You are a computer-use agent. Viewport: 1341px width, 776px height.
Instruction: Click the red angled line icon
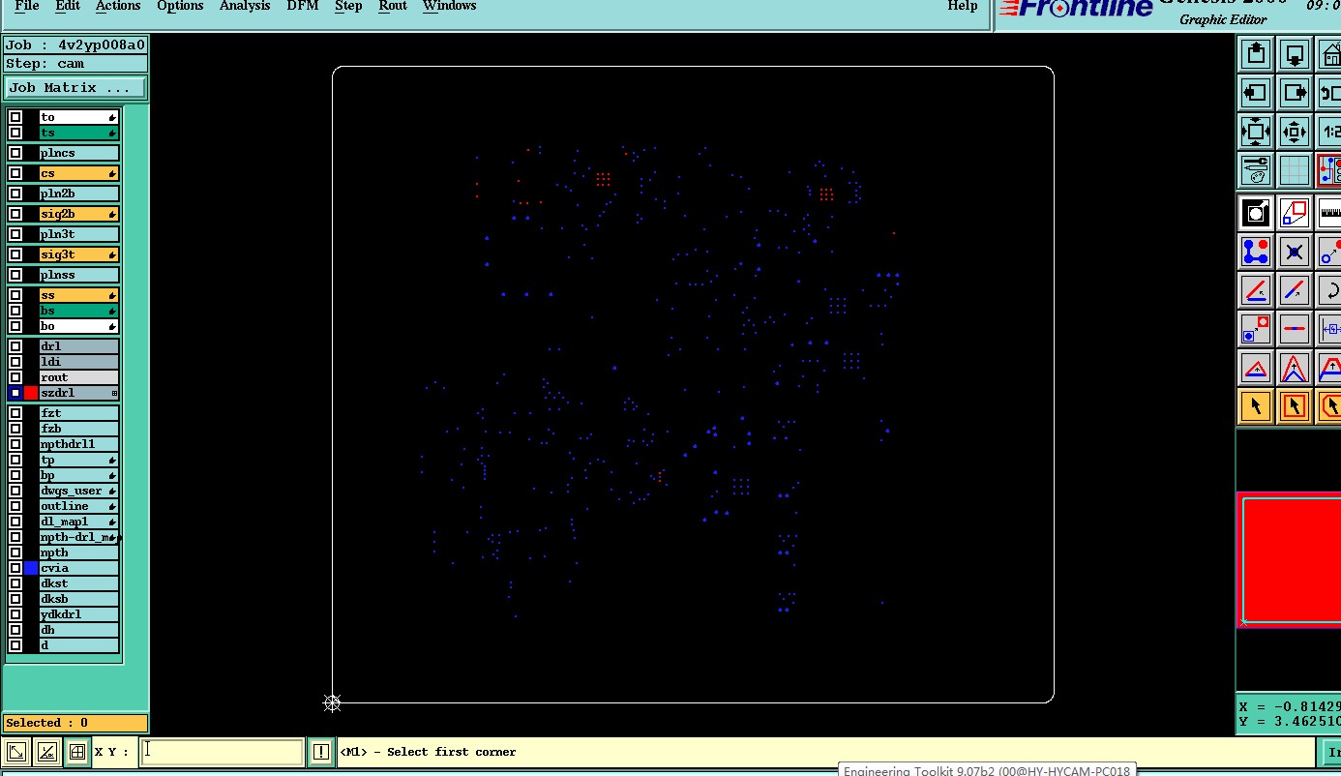click(1256, 290)
